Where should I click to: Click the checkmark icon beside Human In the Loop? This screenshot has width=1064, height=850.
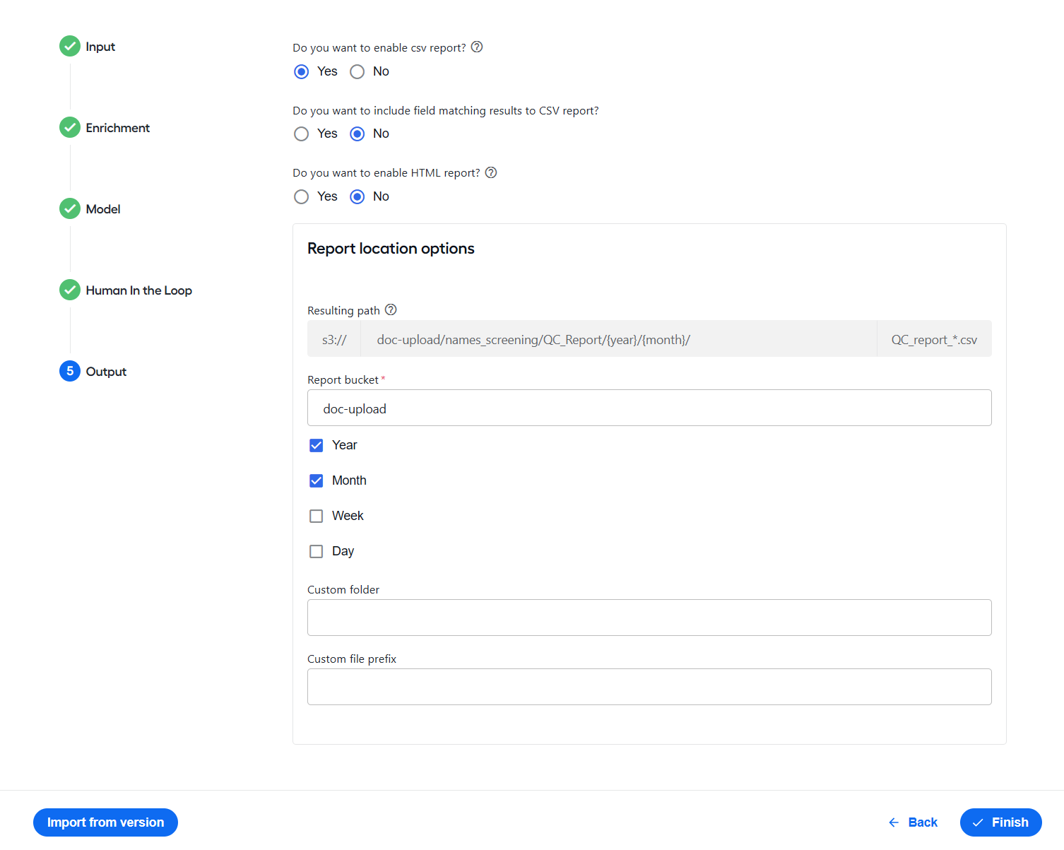[x=70, y=290]
